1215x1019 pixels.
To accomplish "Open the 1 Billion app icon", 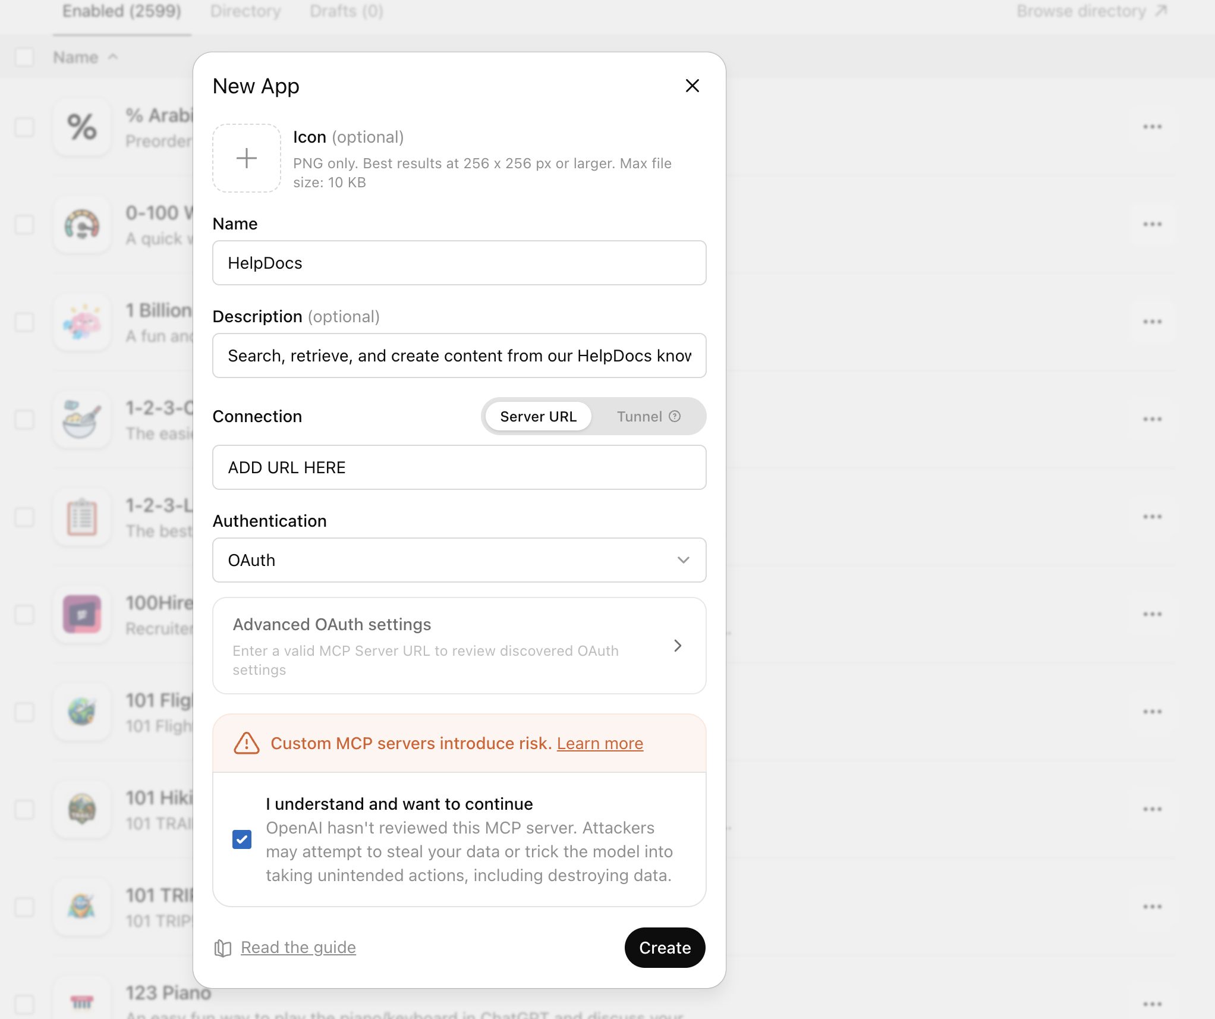I will pyautogui.click(x=82, y=322).
